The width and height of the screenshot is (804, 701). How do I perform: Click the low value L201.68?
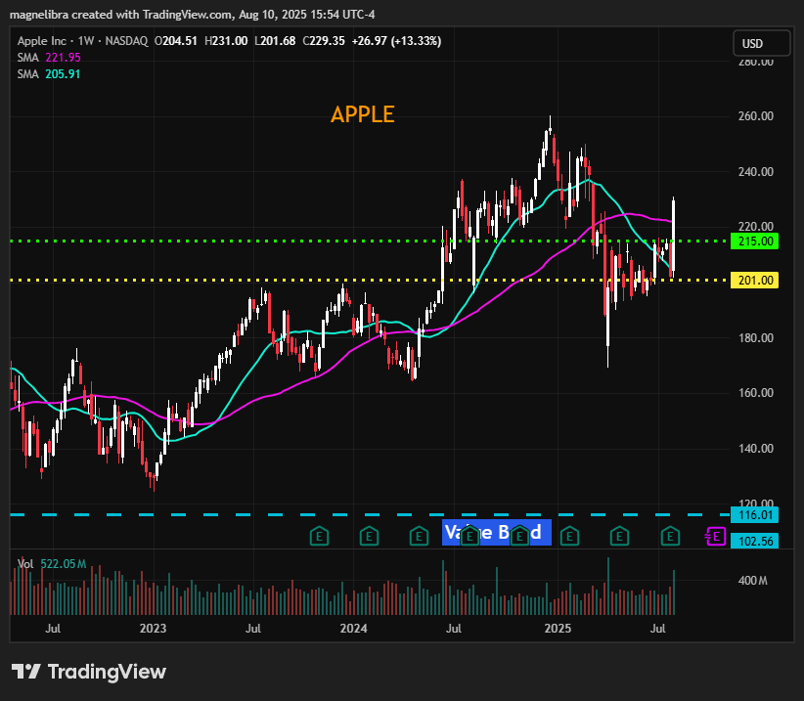point(275,41)
